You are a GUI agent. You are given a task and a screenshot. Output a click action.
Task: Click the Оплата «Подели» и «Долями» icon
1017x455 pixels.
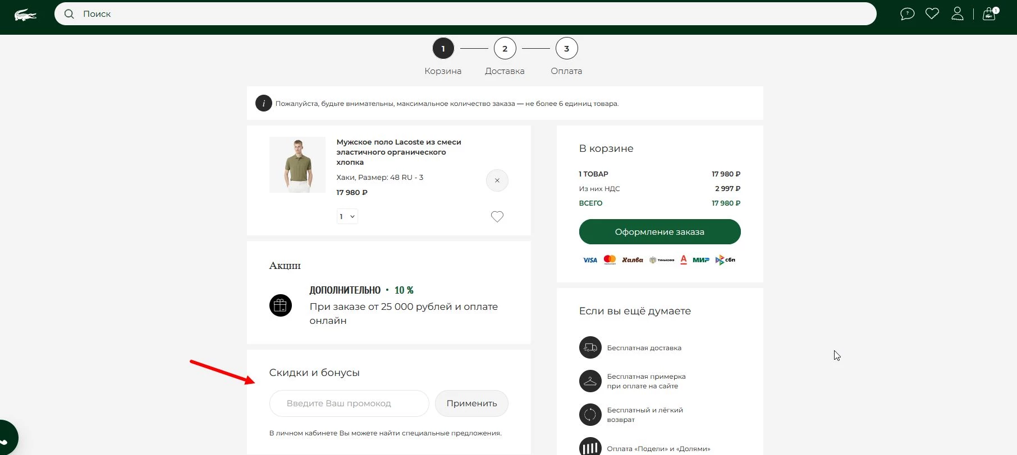click(x=590, y=447)
